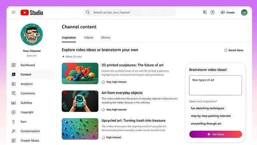Click the search across your channel field
The image size is (257, 145).
[x=129, y=12]
